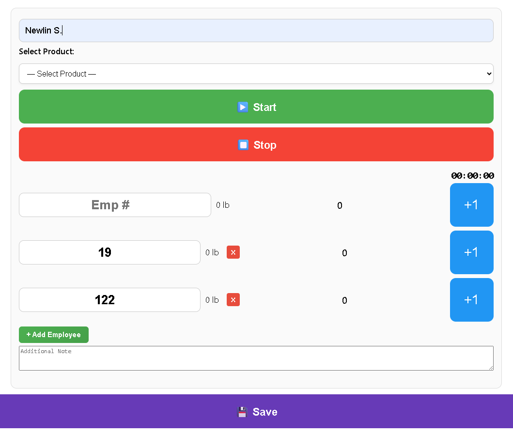Click the employee number field showing 19
The image size is (513, 435).
coord(109,252)
